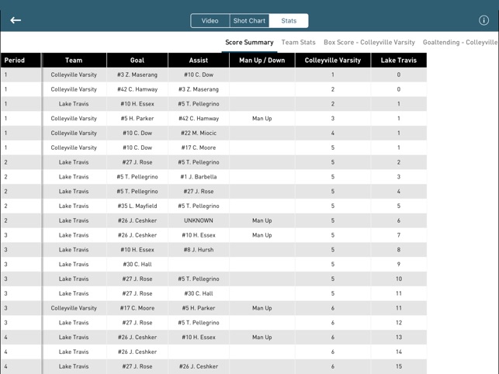Click the Assist column header

[199, 60]
